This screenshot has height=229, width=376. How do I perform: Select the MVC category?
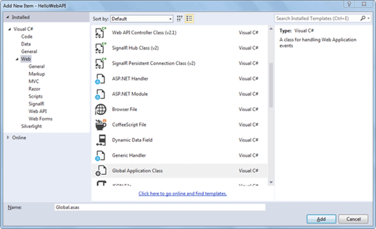pos(34,81)
